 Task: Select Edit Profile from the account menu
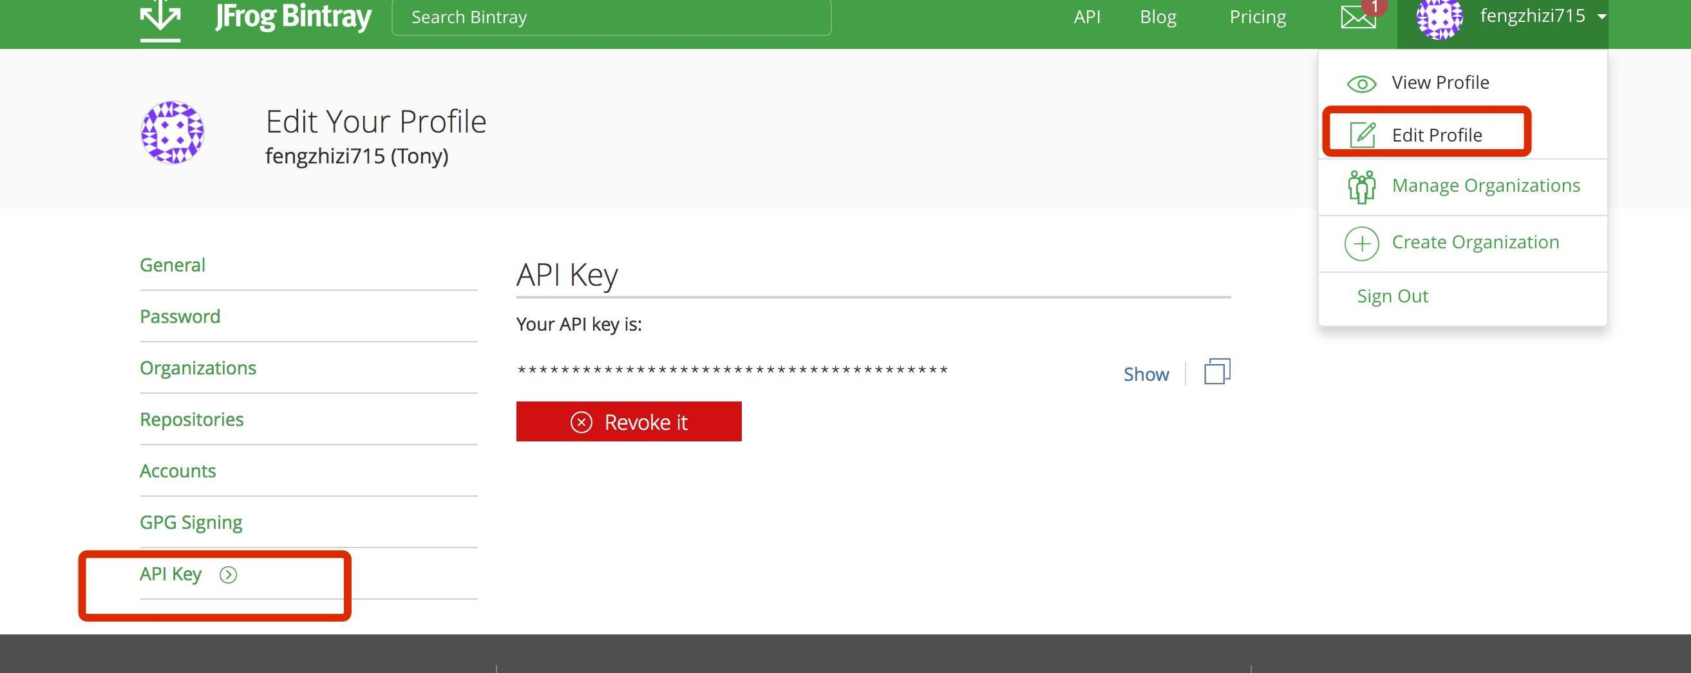point(1437,134)
